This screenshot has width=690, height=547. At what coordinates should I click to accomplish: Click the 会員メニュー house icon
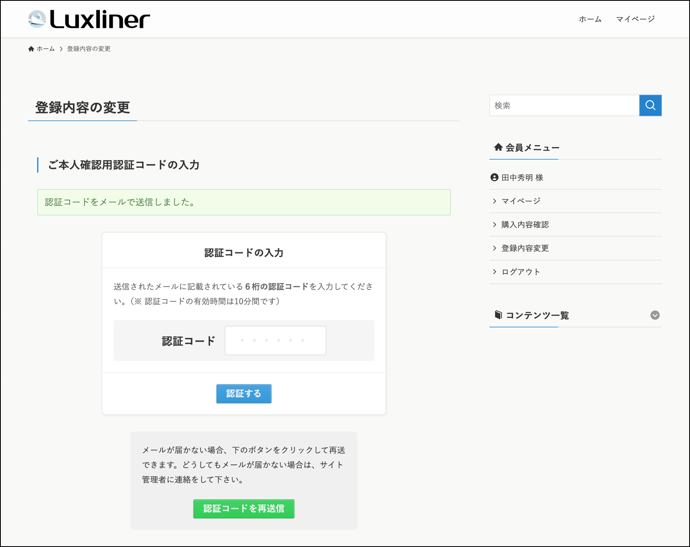click(498, 147)
